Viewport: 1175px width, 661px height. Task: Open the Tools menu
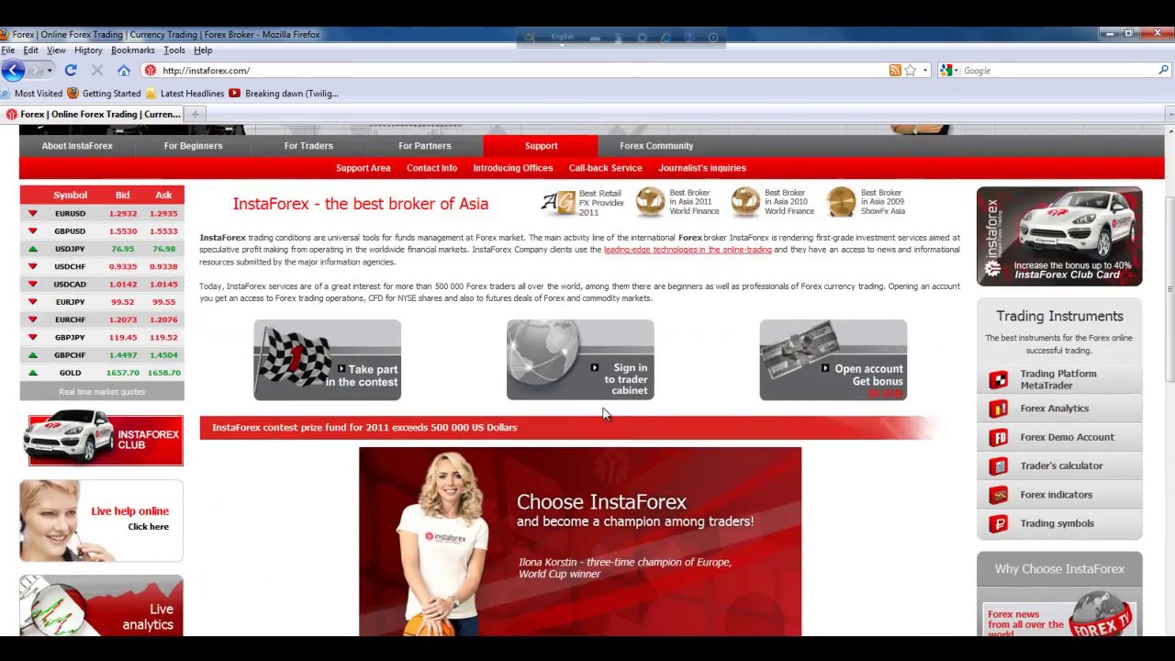[174, 50]
